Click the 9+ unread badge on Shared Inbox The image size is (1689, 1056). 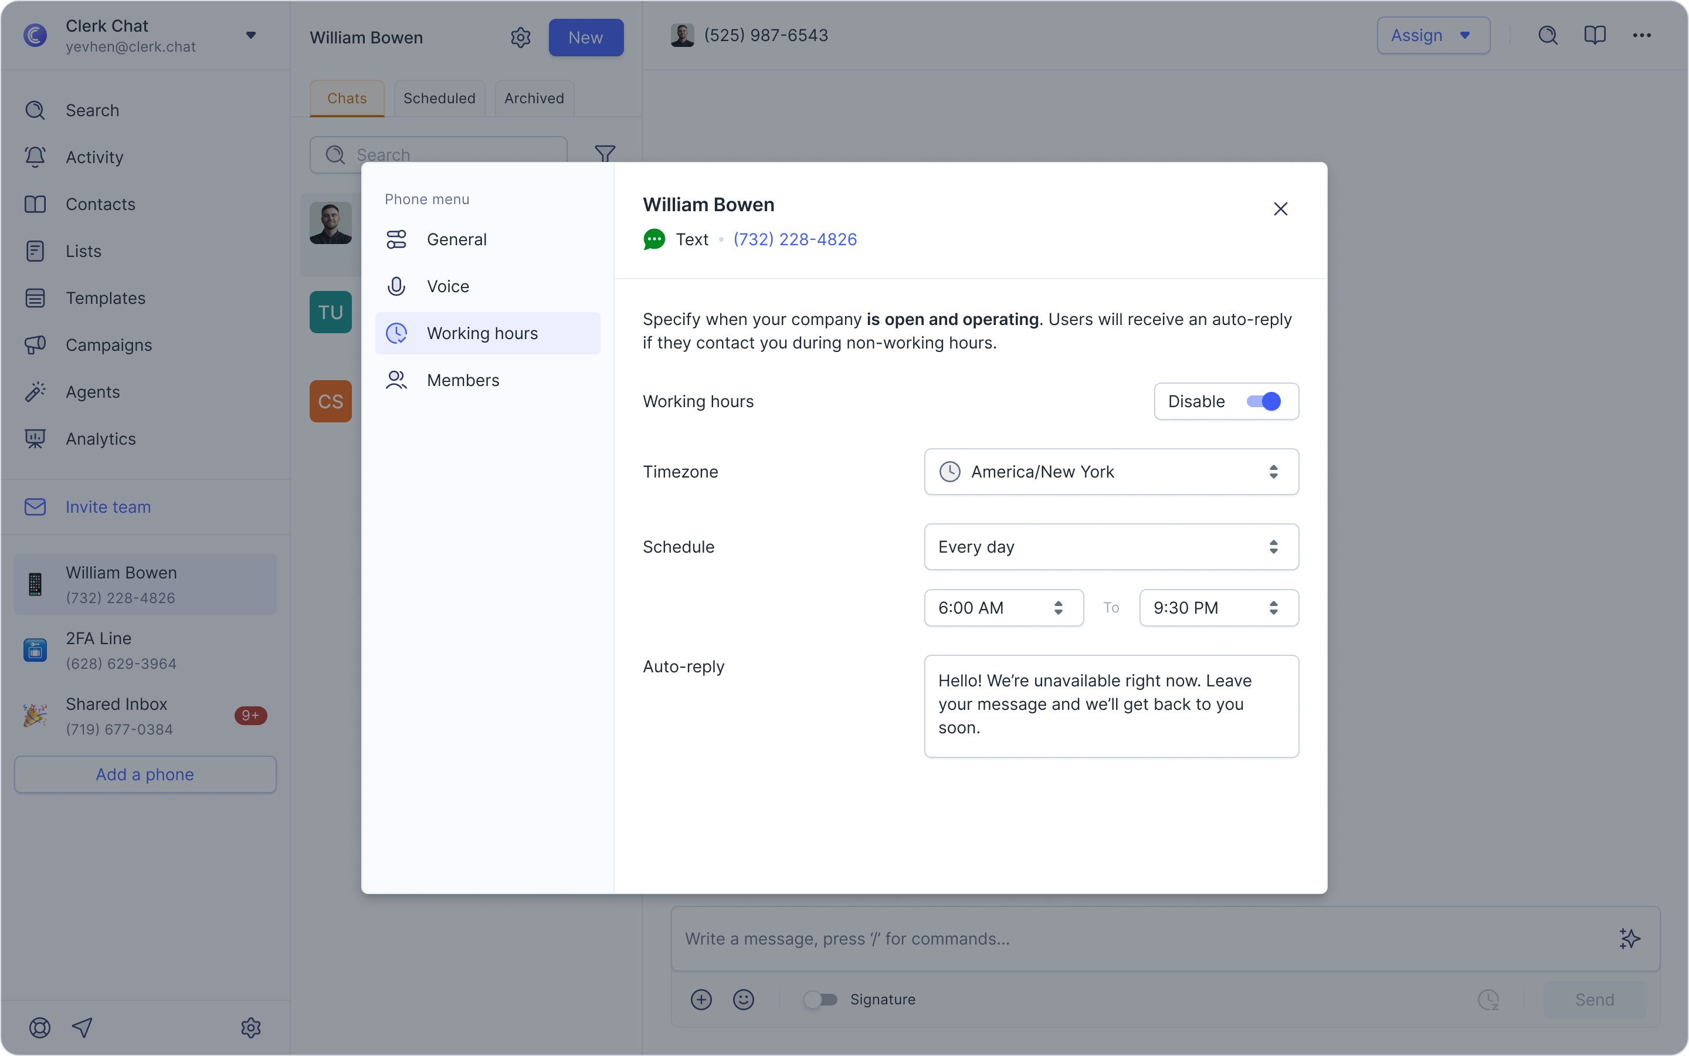(250, 716)
